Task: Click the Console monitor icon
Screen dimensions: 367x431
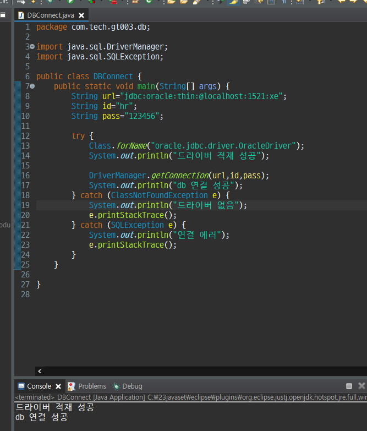Action: [x=21, y=386]
